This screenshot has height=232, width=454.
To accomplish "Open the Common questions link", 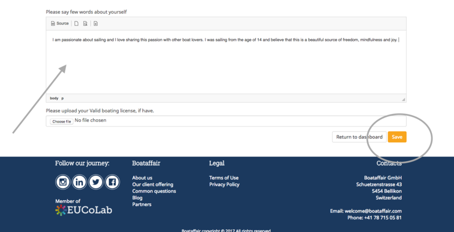I will click(x=154, y=191).
